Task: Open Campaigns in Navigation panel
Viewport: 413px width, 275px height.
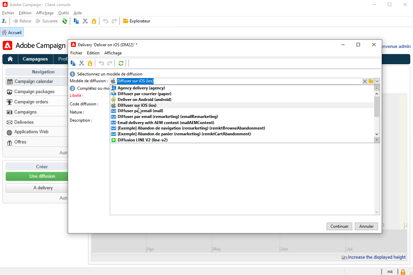Action: pos(36,112)
